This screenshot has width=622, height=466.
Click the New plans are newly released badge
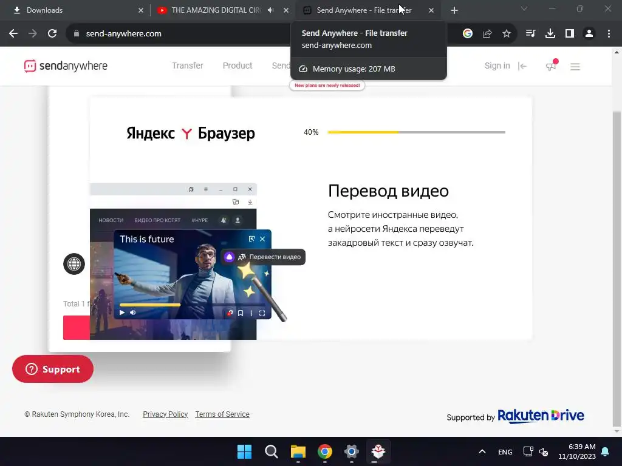point(327,85)
